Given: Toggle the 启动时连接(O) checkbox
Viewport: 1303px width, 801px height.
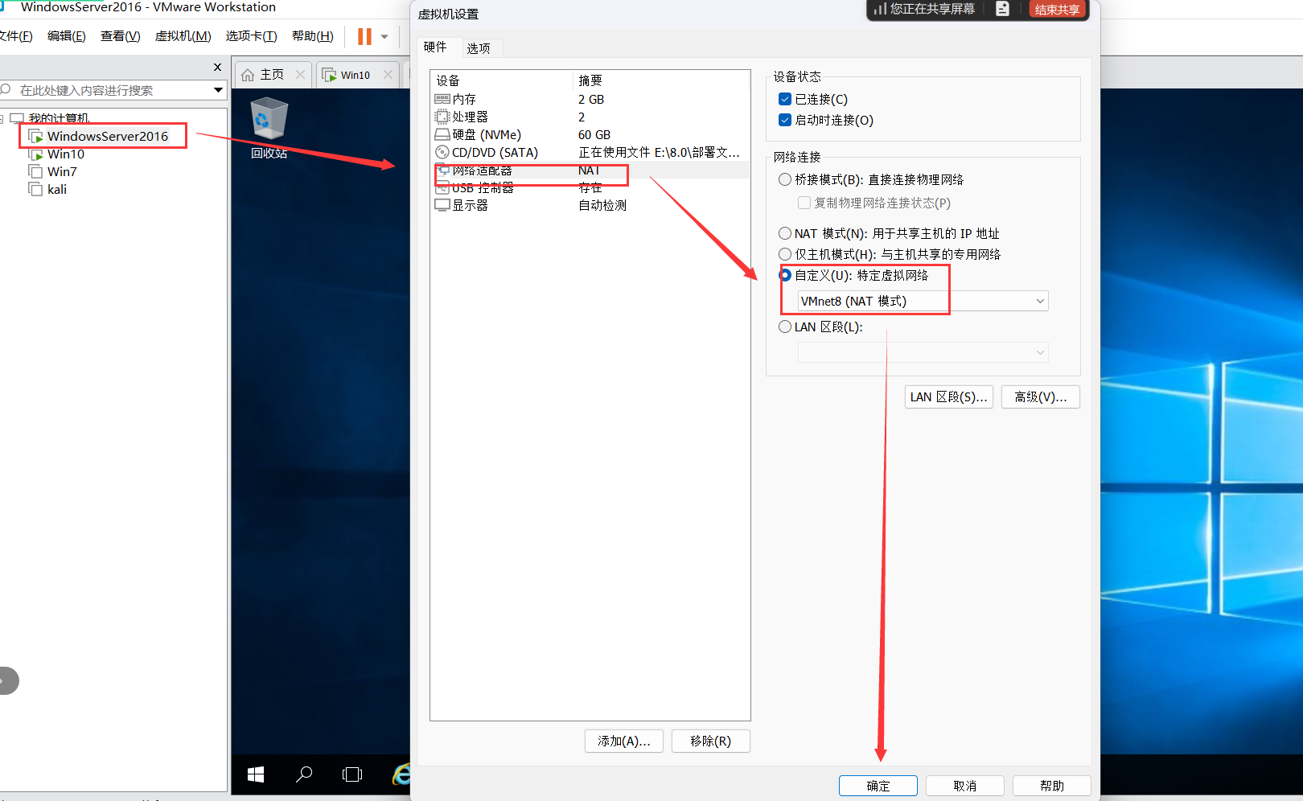Looking at the screenshot, I should [x=785, y=120].
